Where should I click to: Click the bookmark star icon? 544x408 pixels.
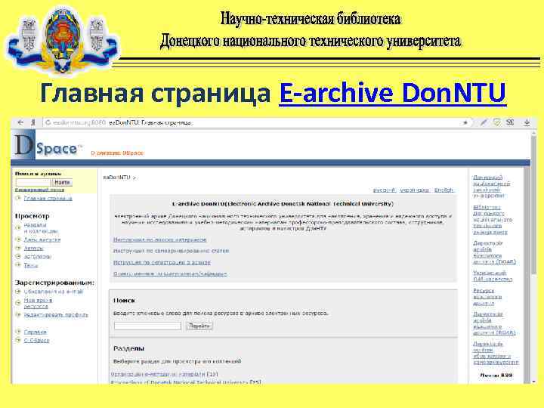tap(465, 122)
